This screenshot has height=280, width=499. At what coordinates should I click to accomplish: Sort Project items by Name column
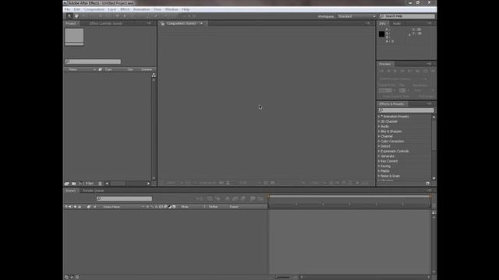click(73, 69)
